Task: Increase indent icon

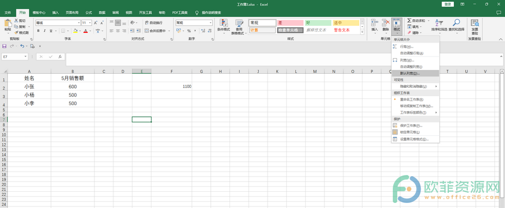Action: click(x=138, y=31)
